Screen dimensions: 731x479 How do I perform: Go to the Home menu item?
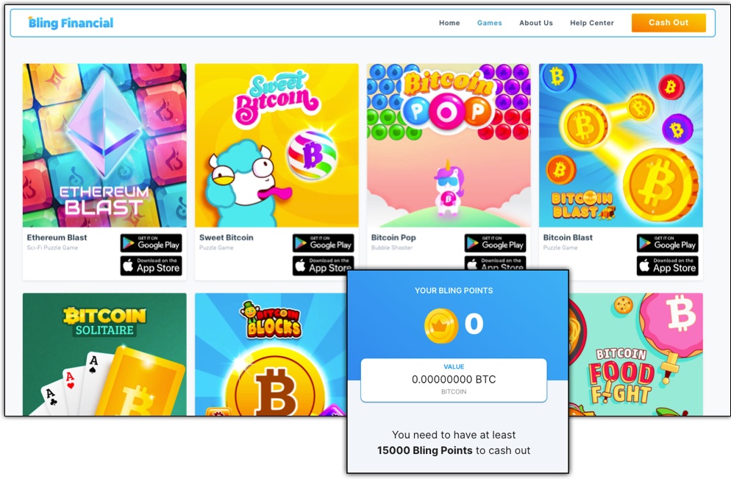point(449,23)
